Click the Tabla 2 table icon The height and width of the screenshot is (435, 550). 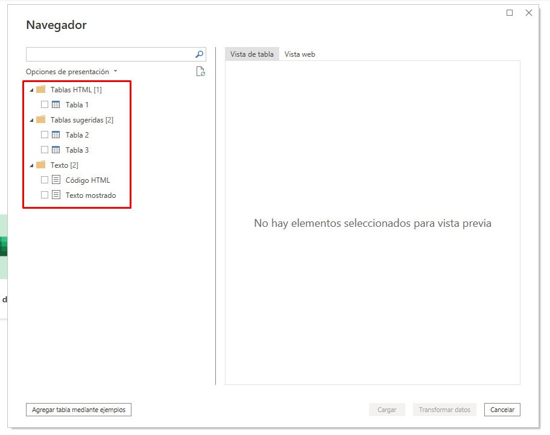coord(56,135)
